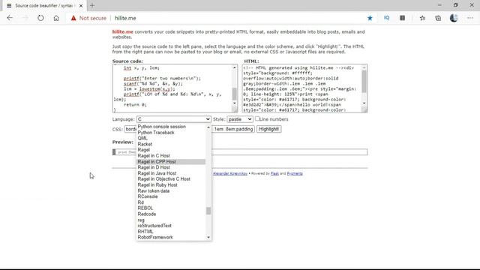Go back with the browser back arrow
Viewport: 480px width, 270px height.
[x=10, y=18]
